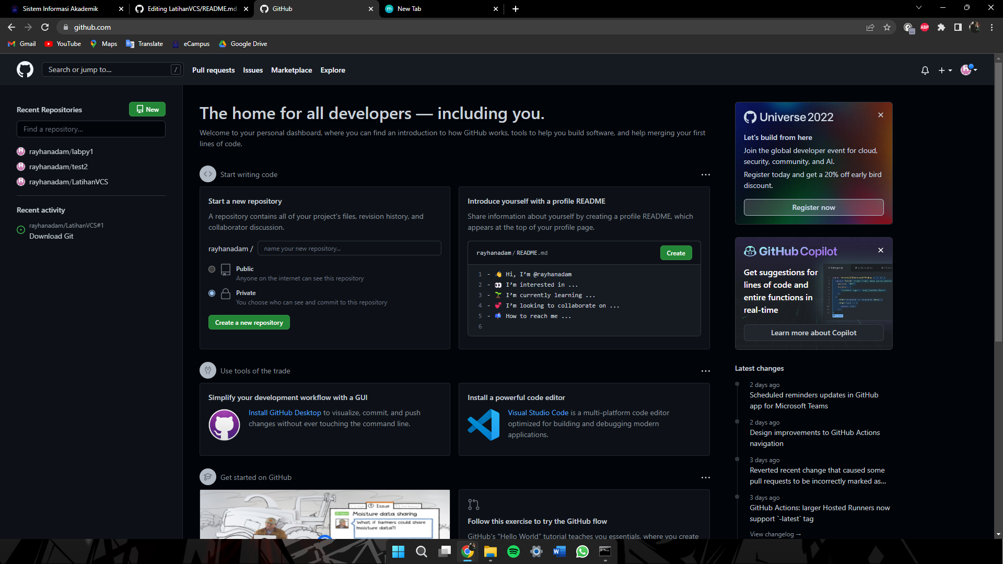This screenshot has height=564, width=1003.
Task: Open the rayhanadam/test2 repository
Action: coord(59,167)
